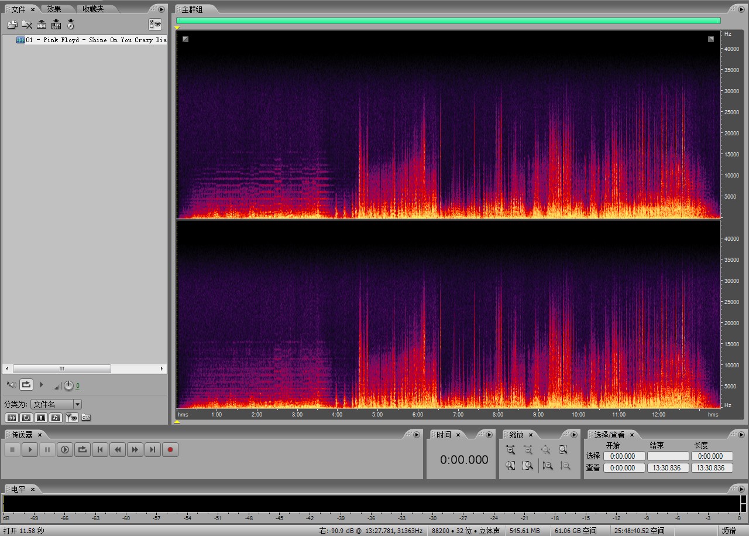
Task: Toggle showing audio files in the list
Action: tap(12, 418)
